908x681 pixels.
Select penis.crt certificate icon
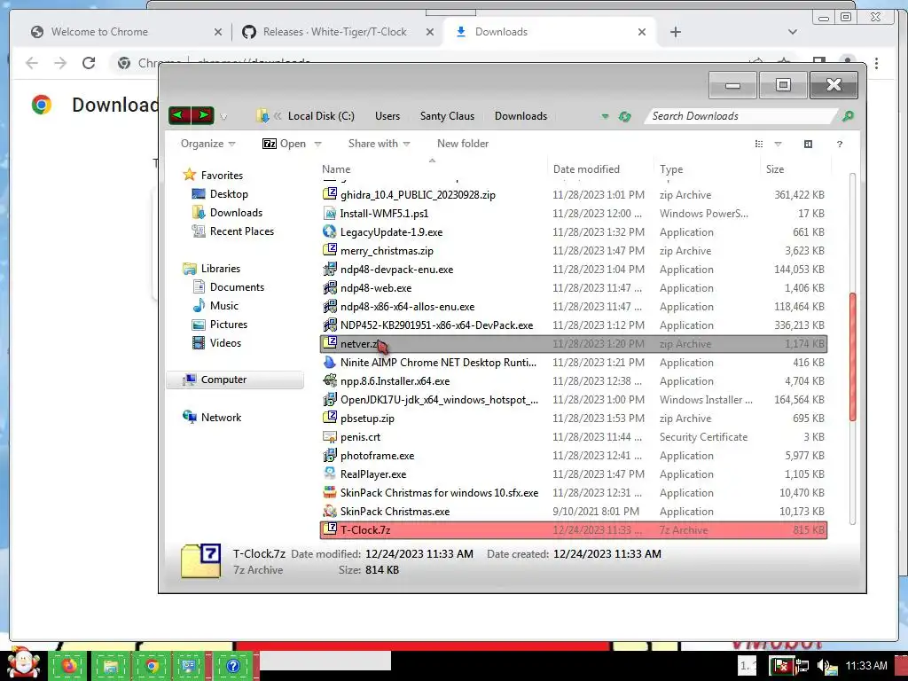(x=330, y=436)
